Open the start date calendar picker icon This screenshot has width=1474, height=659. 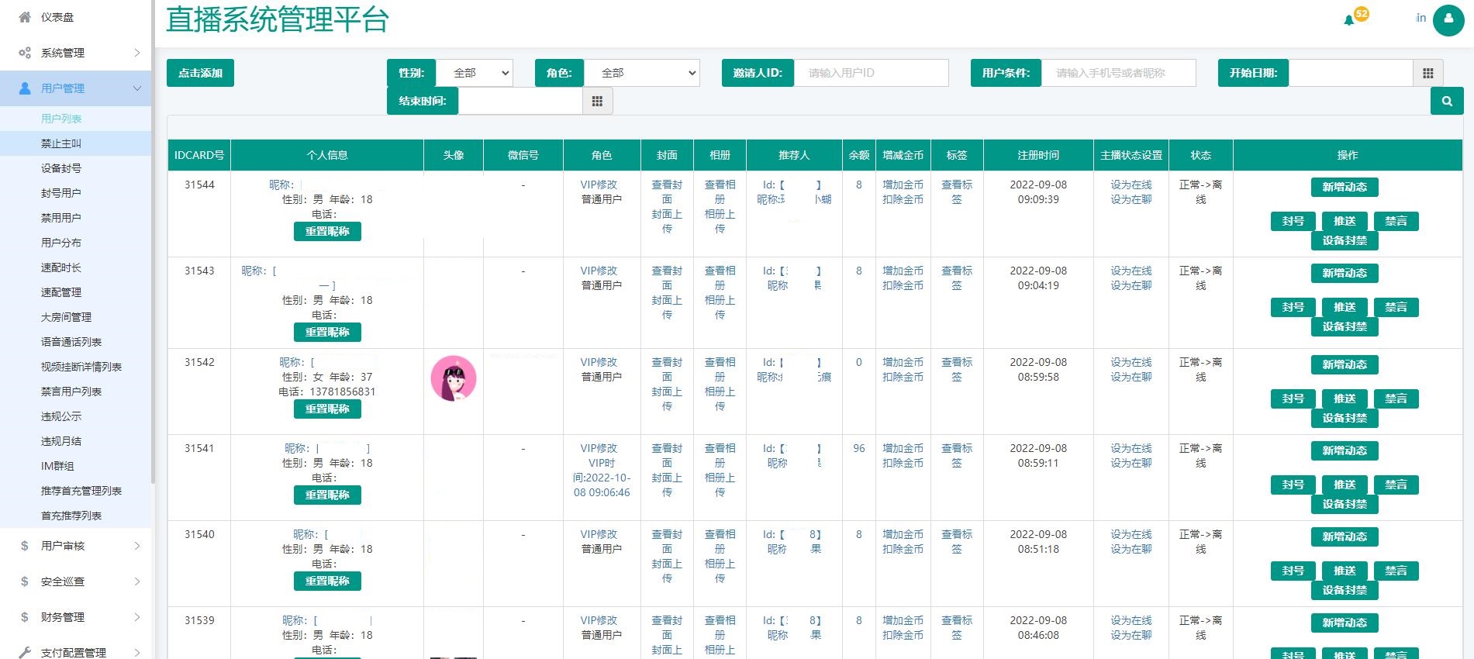1427,74
